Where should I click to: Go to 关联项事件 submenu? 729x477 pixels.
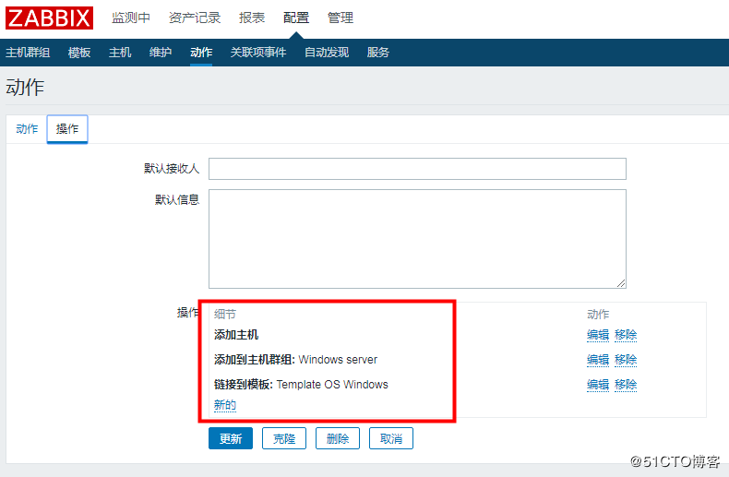(258, 53)
